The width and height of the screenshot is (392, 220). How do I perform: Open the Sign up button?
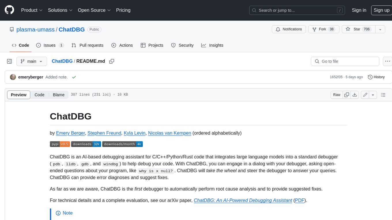pos(381,10)
